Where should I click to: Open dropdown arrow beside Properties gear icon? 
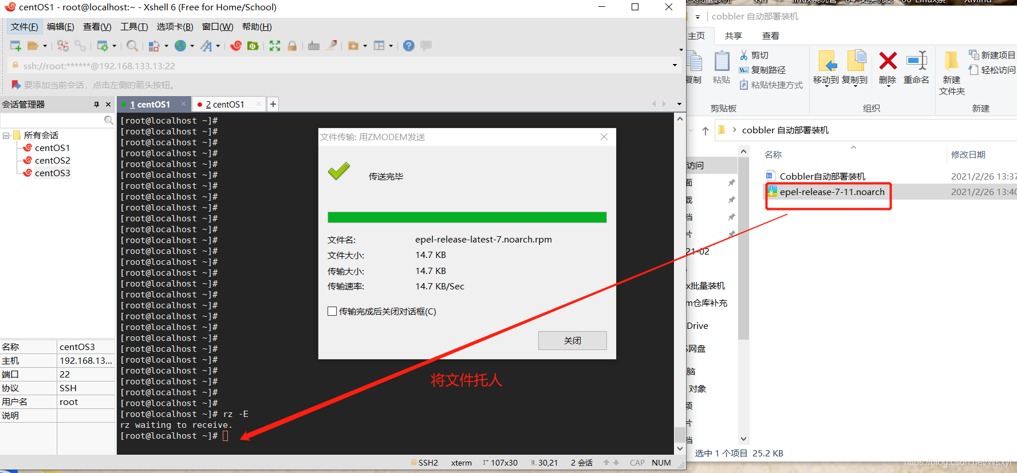[x=115, y=46]
